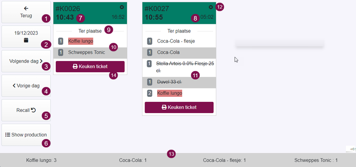The height and width of the screenshot is (167, 356).
Task: Close ticket #K0026 with the x icon
Action: (x=122, y=7)
